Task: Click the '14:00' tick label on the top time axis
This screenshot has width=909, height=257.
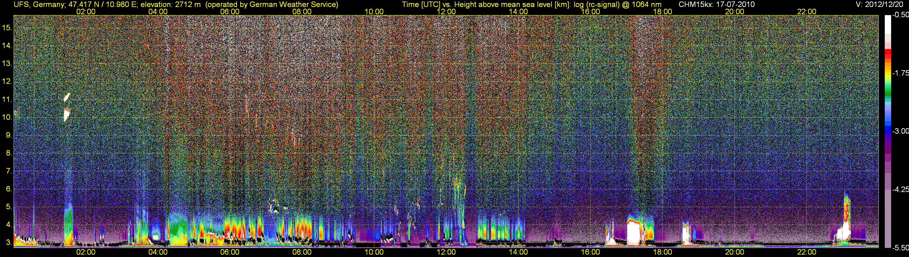Action: click(518, 11)
